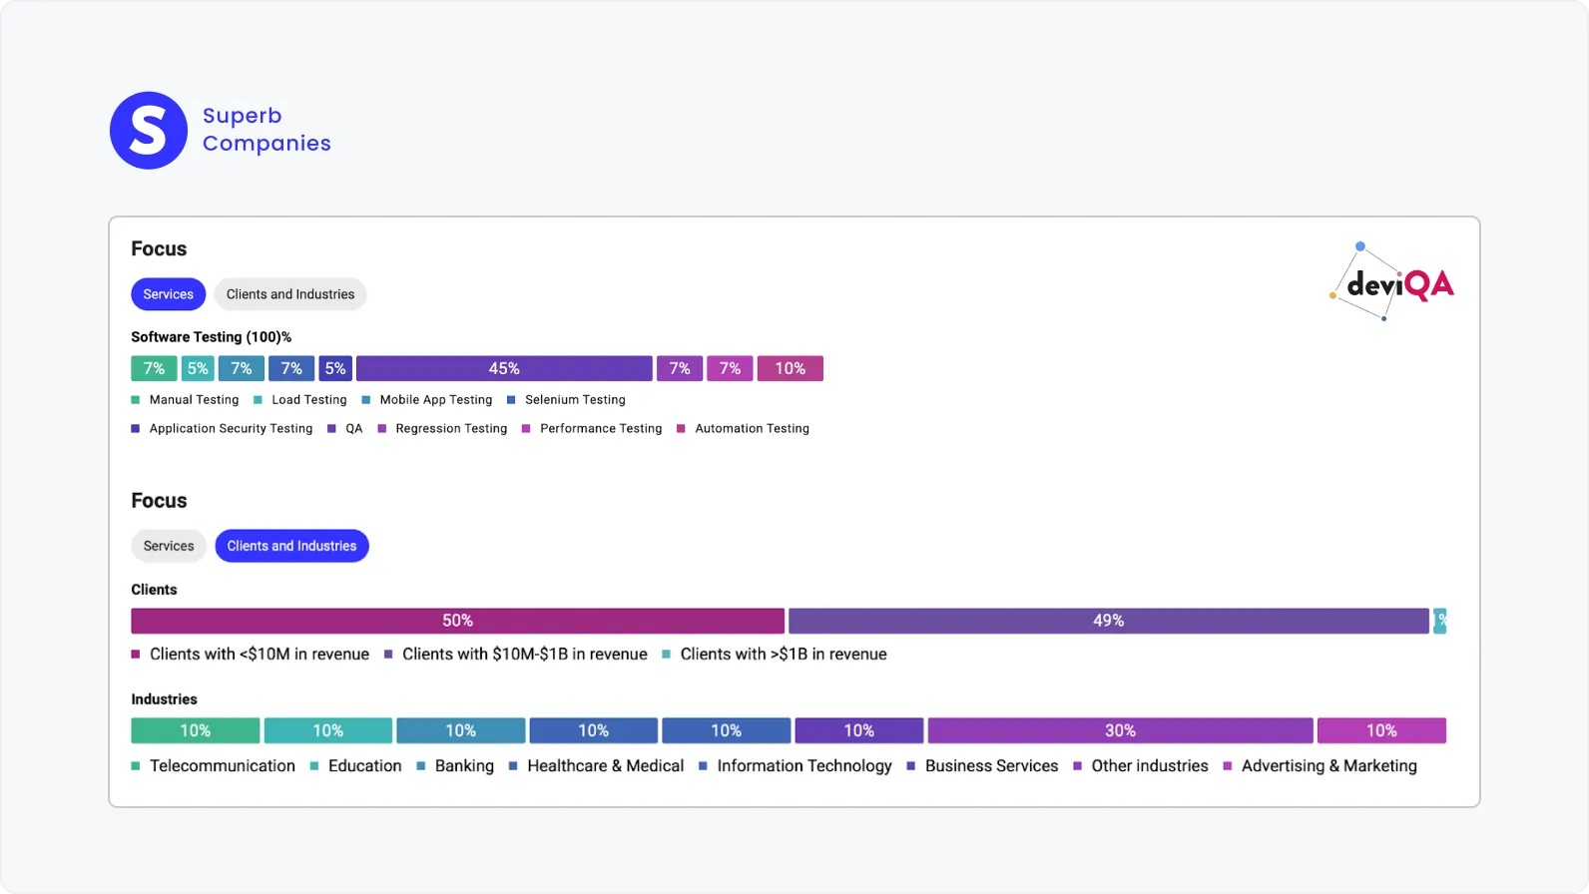Click the Telecommunication legend marker

[x=136, y=766]
